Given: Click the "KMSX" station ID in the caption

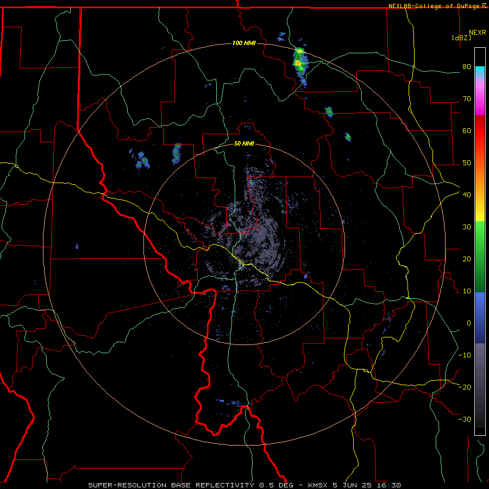Looking at the screenshot, I should 318,485.
